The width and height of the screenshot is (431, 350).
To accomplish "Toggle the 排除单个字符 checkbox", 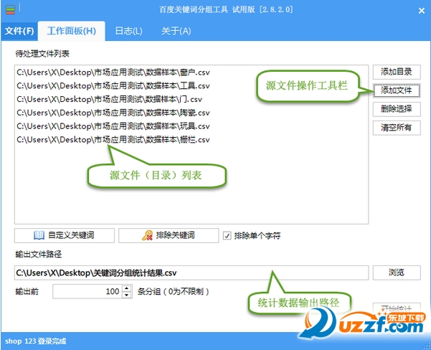I will pyautogui.click(x=227, y=236).
